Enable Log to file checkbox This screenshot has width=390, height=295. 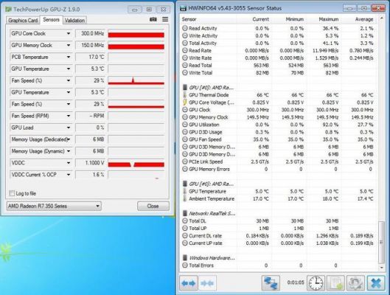tap(12, 193)
